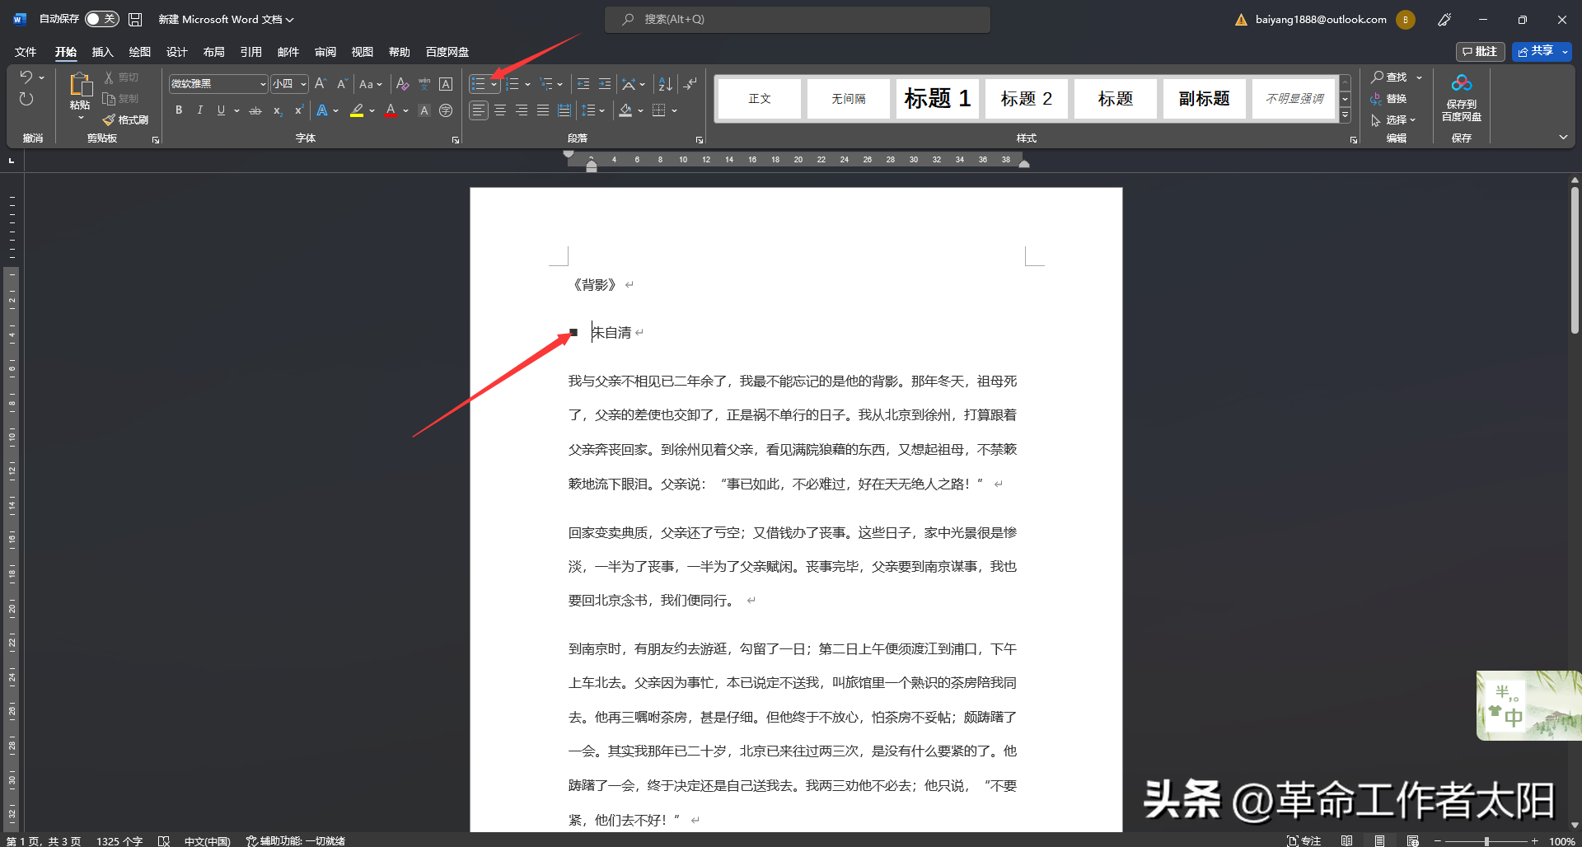Clear all formatting with the eraser icon
The height and width of the screenshot is (847, 1582).
tap(402, 84)
